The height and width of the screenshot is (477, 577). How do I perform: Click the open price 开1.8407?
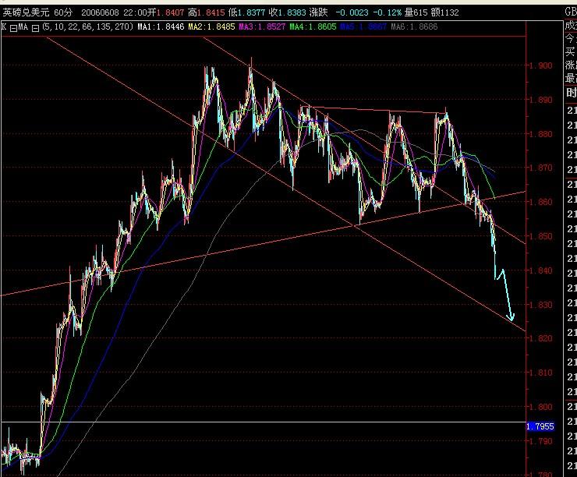(x=166, y=13)
